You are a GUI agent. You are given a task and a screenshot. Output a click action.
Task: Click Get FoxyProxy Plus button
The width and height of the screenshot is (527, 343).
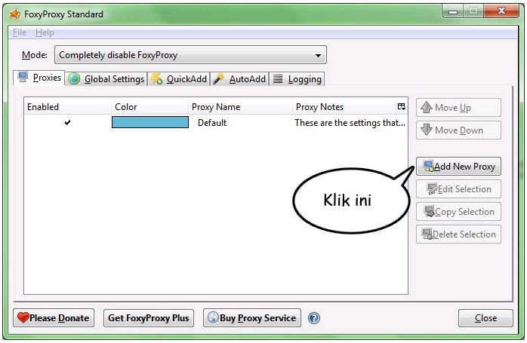coord(149,318)
